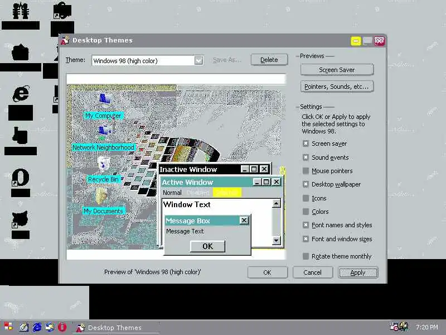The height and width of the screenshot is (335, 446).
Task: Click "Preview of 'Windows 98 (high color)'" text
Action: (x=152, y=272)
